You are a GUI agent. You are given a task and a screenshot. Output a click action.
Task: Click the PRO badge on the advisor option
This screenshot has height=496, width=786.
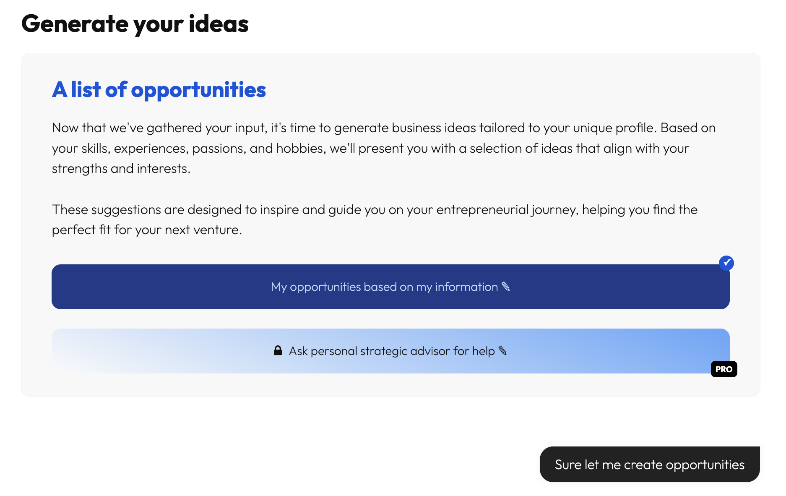tap(724, 369)
